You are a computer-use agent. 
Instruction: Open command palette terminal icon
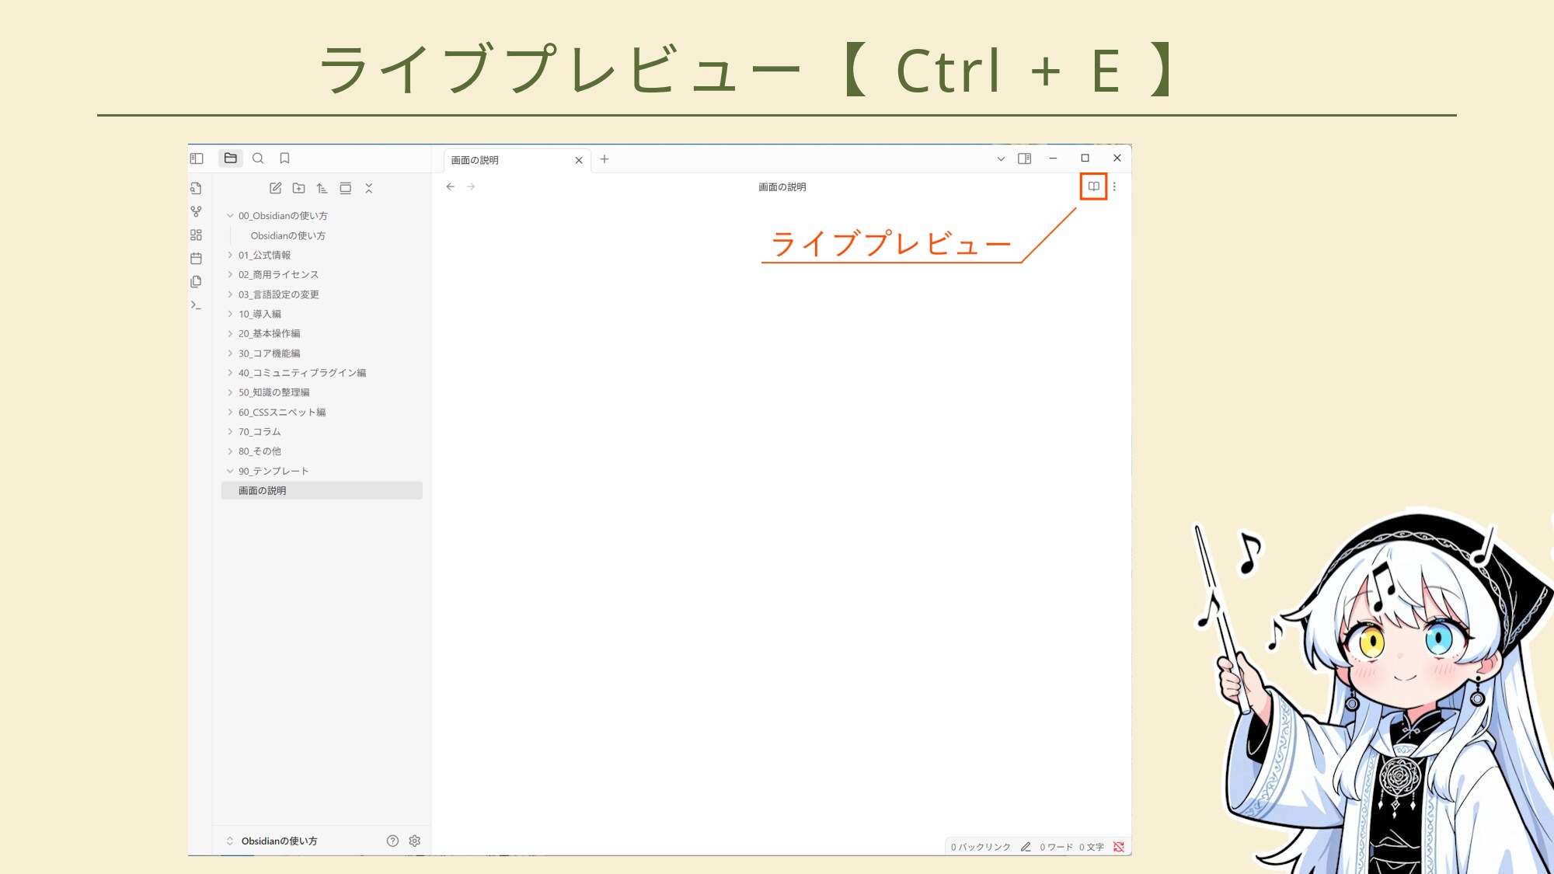click(x=196, y=305)
